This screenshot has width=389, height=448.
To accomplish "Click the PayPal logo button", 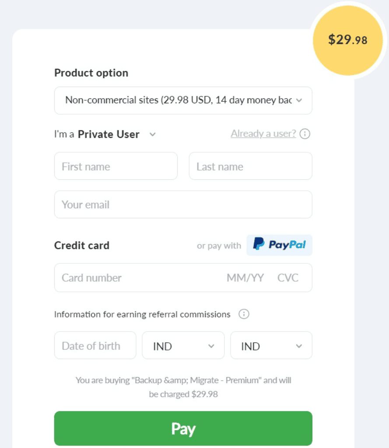I will tap(279, 245).
